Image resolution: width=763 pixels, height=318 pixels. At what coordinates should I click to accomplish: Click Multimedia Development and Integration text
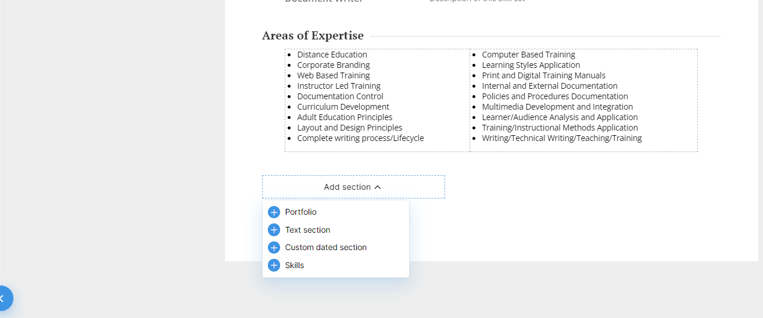tap(557, 107)
